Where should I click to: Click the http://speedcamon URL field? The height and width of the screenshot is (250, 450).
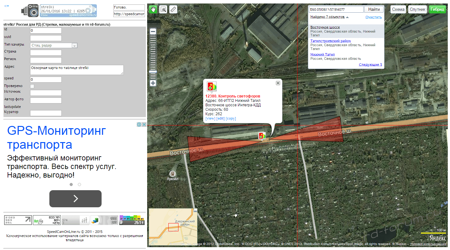click(x=129, y=14)
